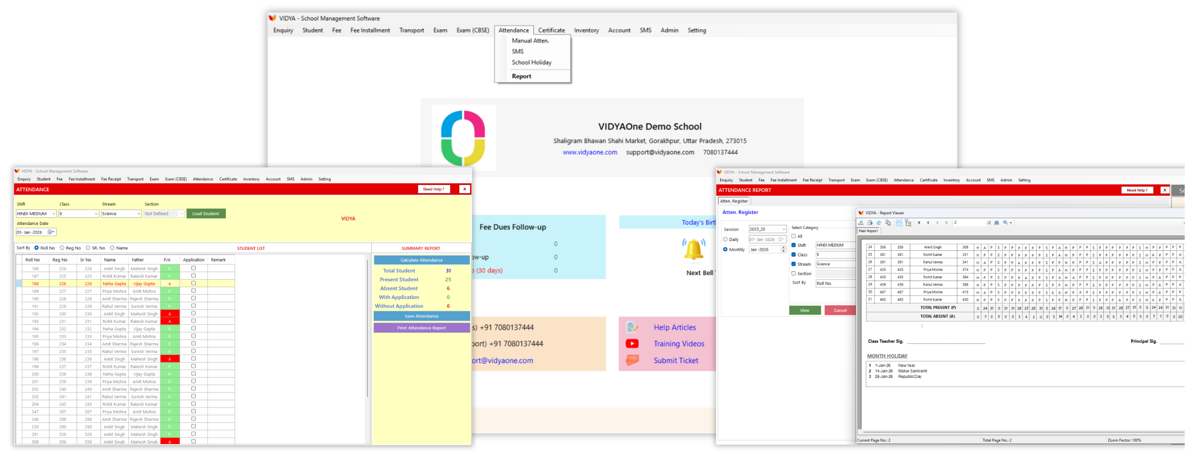Open Exam (CBSE) menu in the main window

click(473, 30)
